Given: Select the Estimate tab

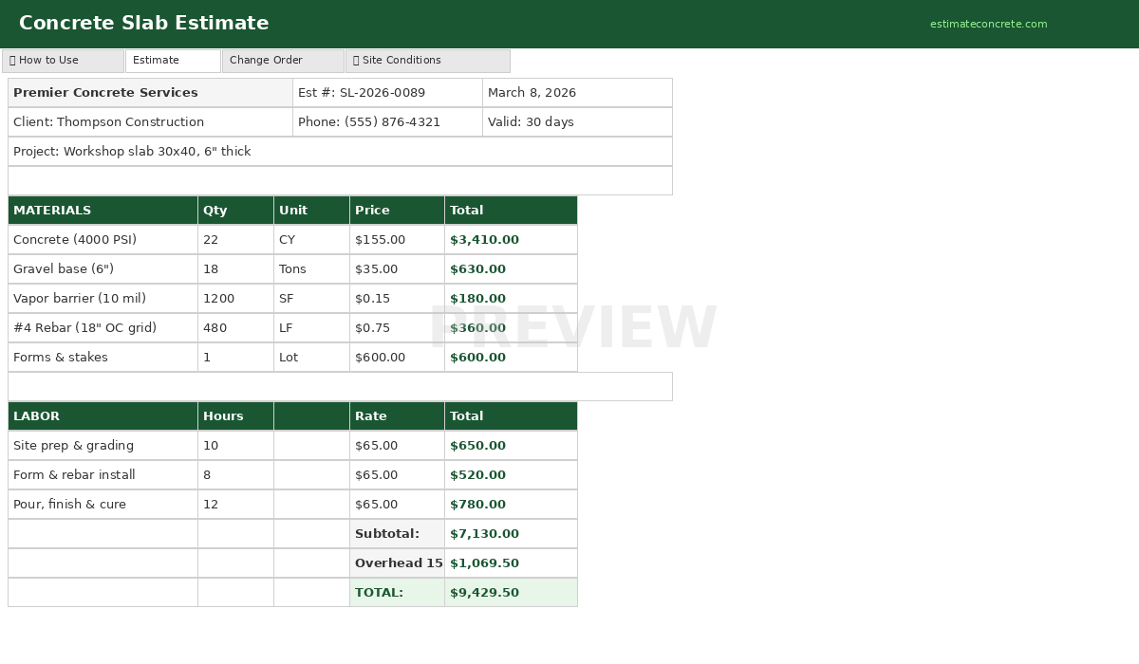Looking at the screenshot, I should [173, 60].
